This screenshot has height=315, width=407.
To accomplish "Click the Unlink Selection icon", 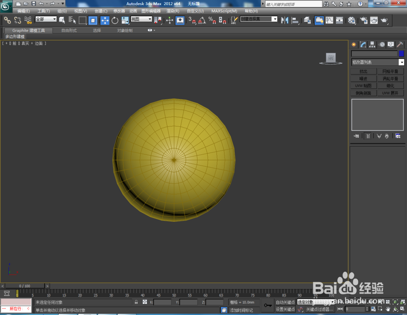I will click(x=18, y=20).
